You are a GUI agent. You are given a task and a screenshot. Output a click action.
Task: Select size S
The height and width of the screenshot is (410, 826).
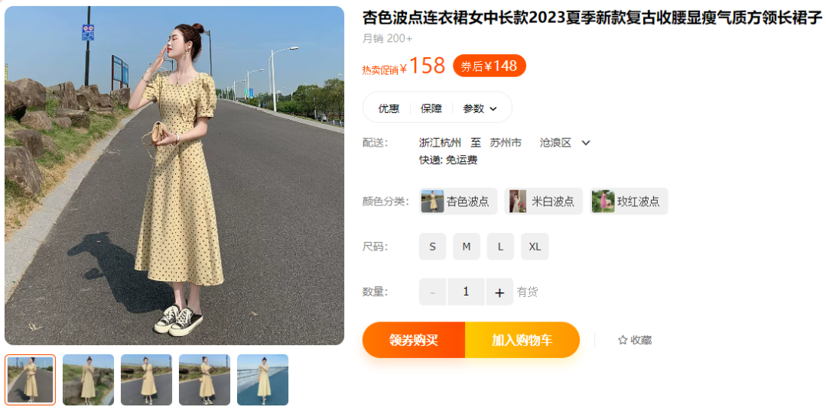[432, 247]
